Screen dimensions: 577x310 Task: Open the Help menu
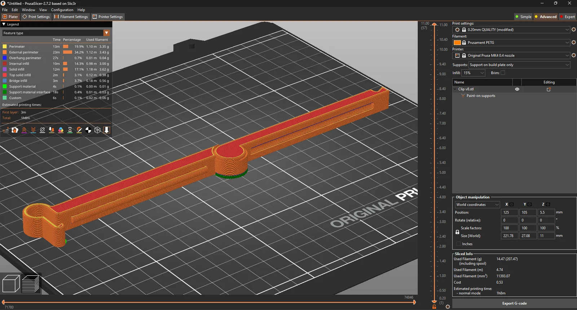[82, 10]
